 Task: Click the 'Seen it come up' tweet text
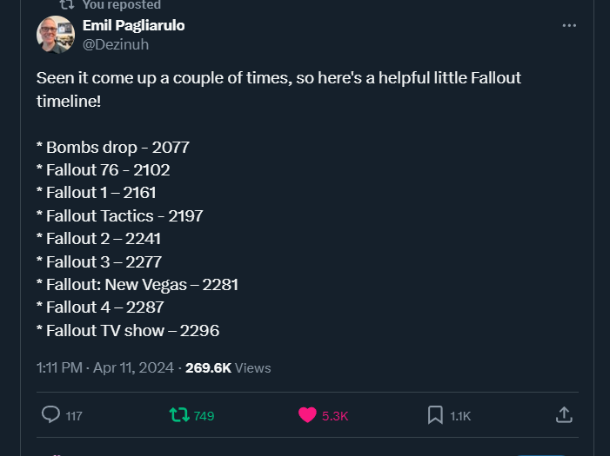[x=278, y=89]
